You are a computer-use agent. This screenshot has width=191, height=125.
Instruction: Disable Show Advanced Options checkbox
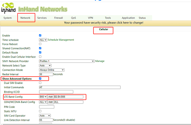[40, 79]
